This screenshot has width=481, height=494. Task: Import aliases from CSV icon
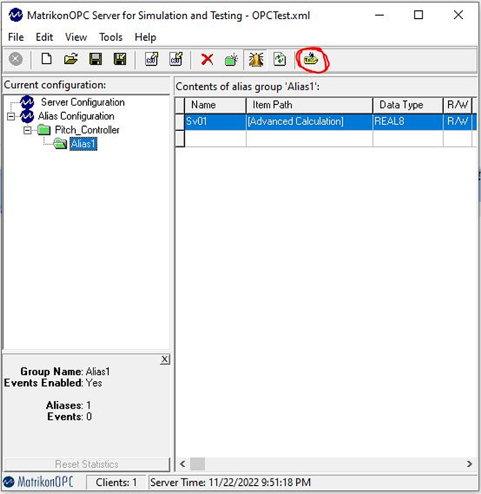(x=152, y=59)
